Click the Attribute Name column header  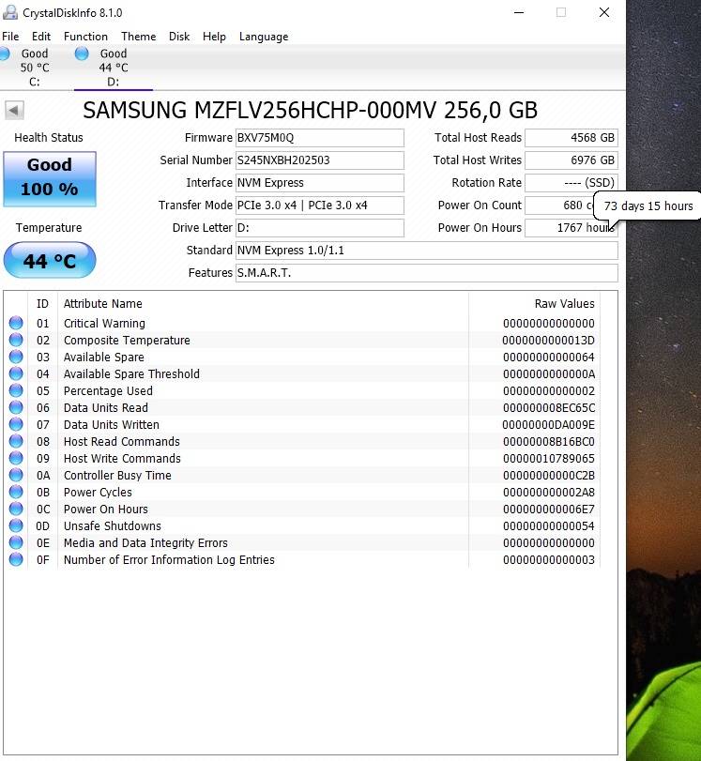[x=103, y=304]
